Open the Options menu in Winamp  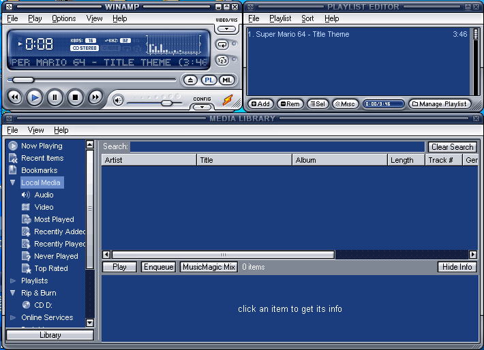coord(63,18)
